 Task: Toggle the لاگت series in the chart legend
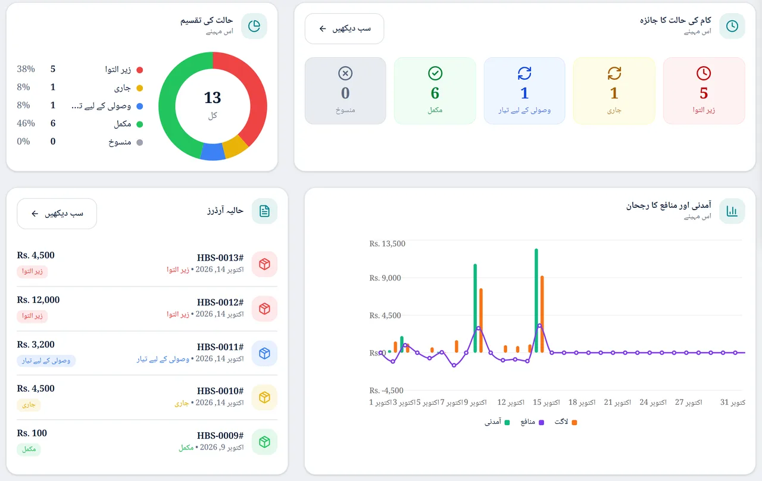[x=566, y=422]
